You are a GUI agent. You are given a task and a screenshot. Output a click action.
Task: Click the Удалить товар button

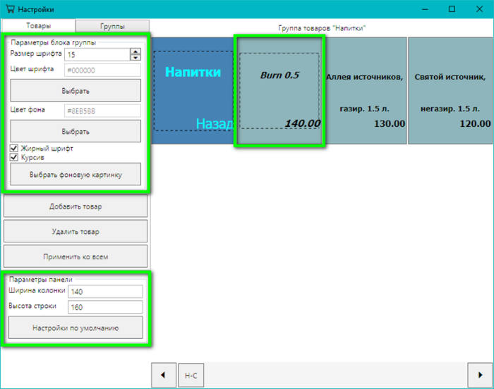coord(76,231)
